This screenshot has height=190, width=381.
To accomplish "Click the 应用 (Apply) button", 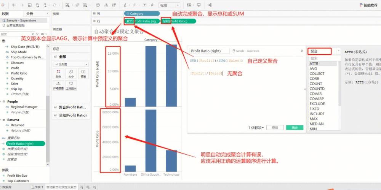I will (x=275, y=128).
